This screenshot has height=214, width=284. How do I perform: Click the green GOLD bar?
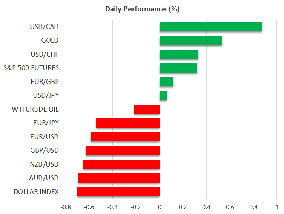tap(190, 41)
